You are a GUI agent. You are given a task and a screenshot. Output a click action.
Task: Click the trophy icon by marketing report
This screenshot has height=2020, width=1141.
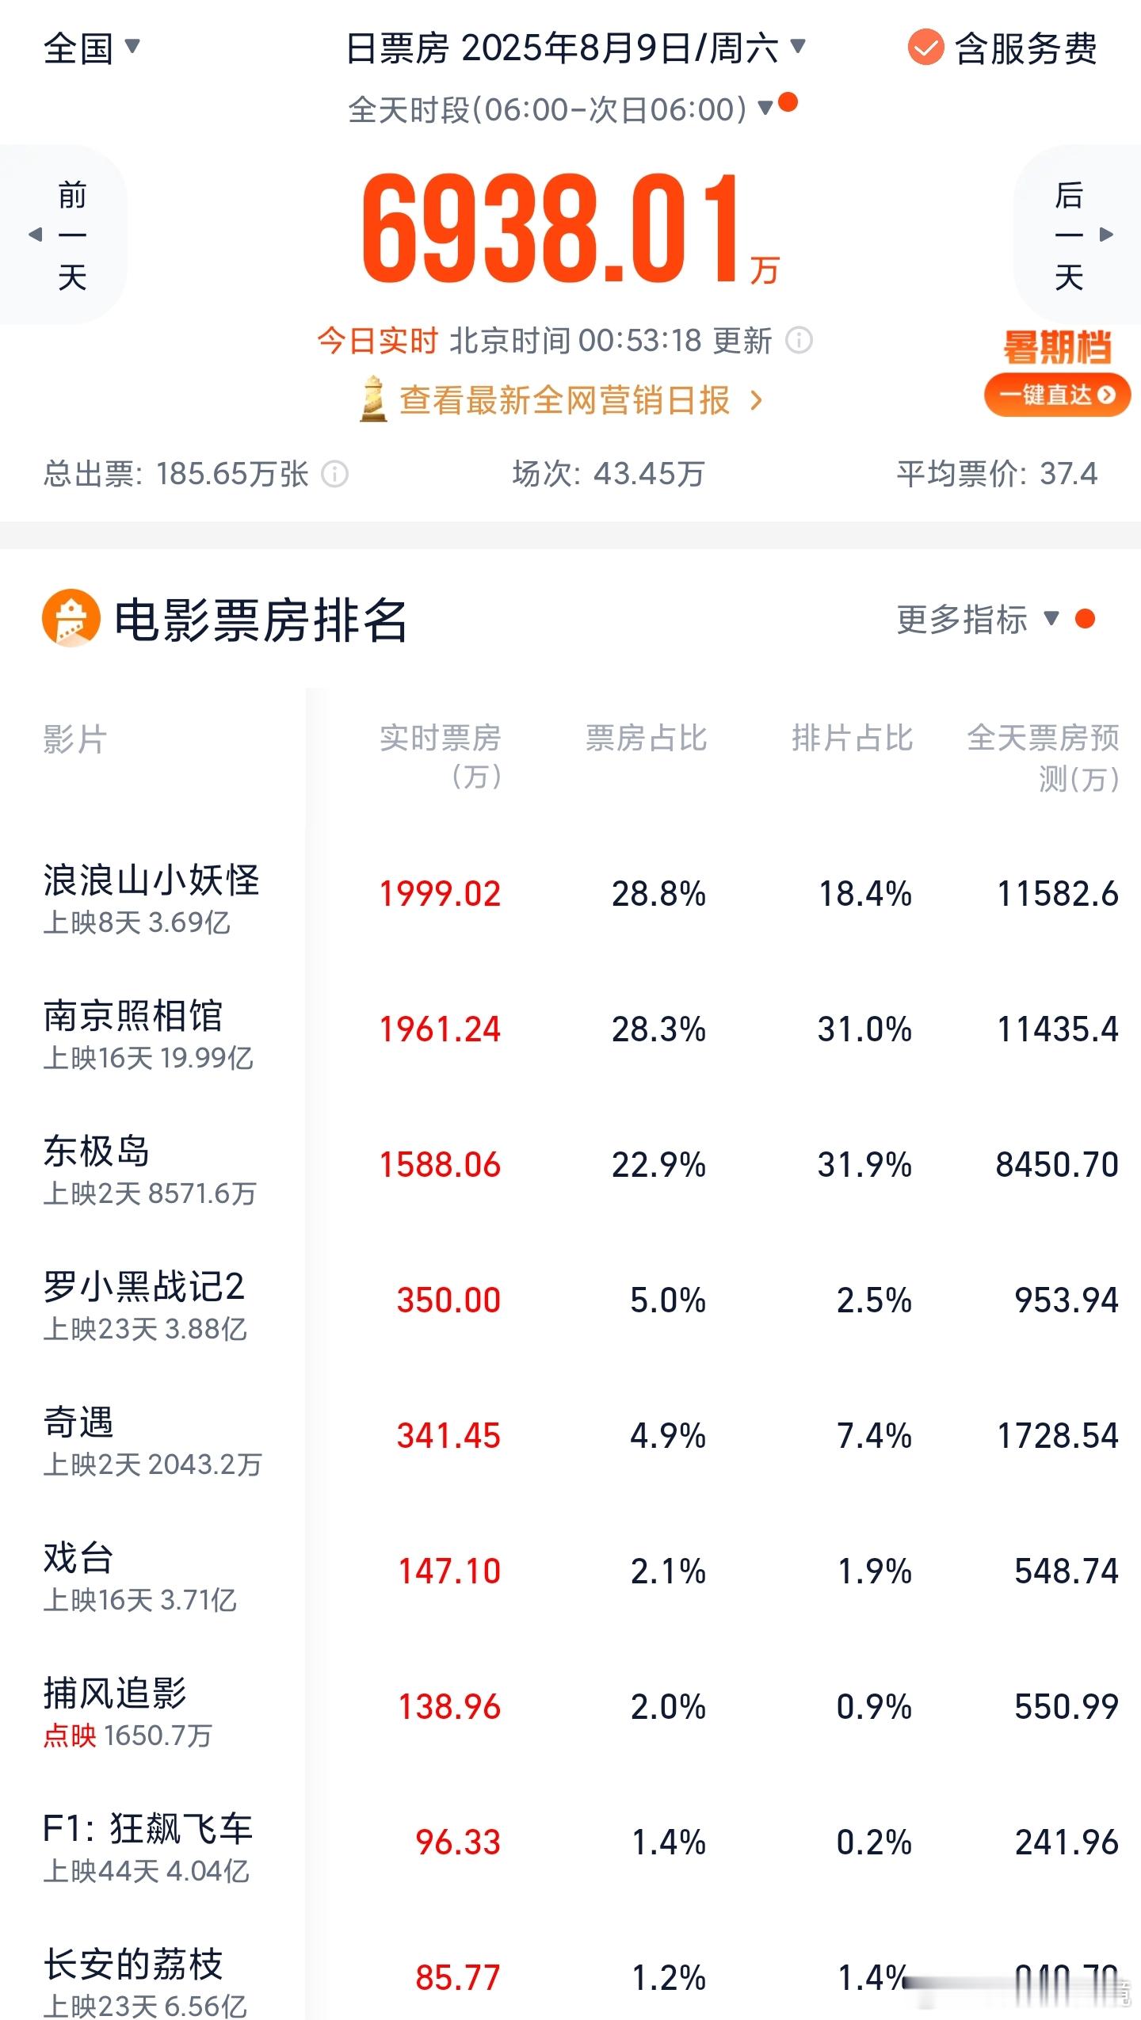tap(373, 399)
